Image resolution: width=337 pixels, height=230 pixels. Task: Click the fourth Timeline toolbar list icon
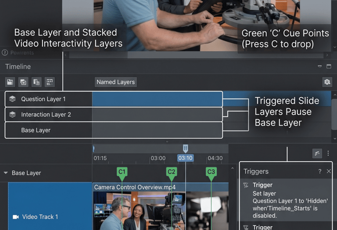[x=50, y=82]
